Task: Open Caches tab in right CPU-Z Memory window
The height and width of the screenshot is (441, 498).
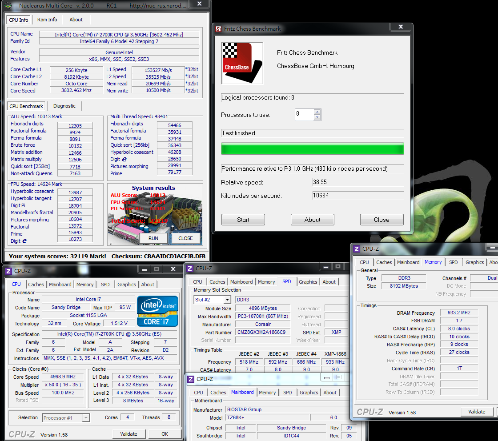Action: [x=384, y=262]
